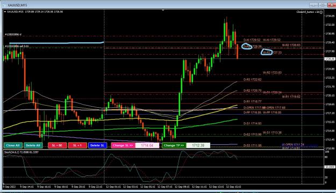Click the D-HI 1729.52 level label
The height and width of the screenshot is (193, 336).
tap(252, 40)
